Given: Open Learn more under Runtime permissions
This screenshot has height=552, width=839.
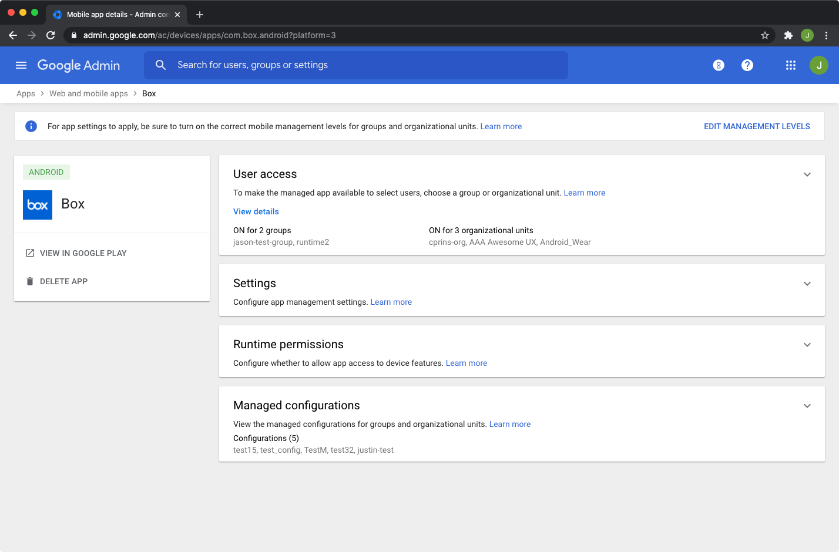Looking at the screenshot, I should coord(467,363).
